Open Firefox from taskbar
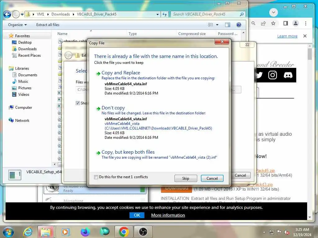This screenshot has height=238, width=318. tap(85, 232)
